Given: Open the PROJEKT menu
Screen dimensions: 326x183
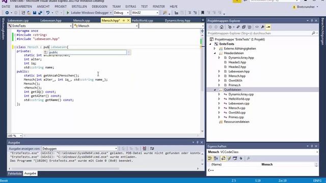Looking at the screenshot, I should tap(61, 7).
